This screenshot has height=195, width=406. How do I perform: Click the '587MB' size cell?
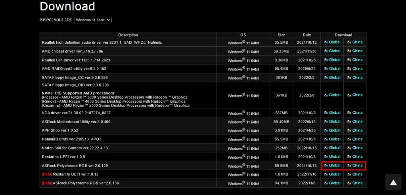282,113
